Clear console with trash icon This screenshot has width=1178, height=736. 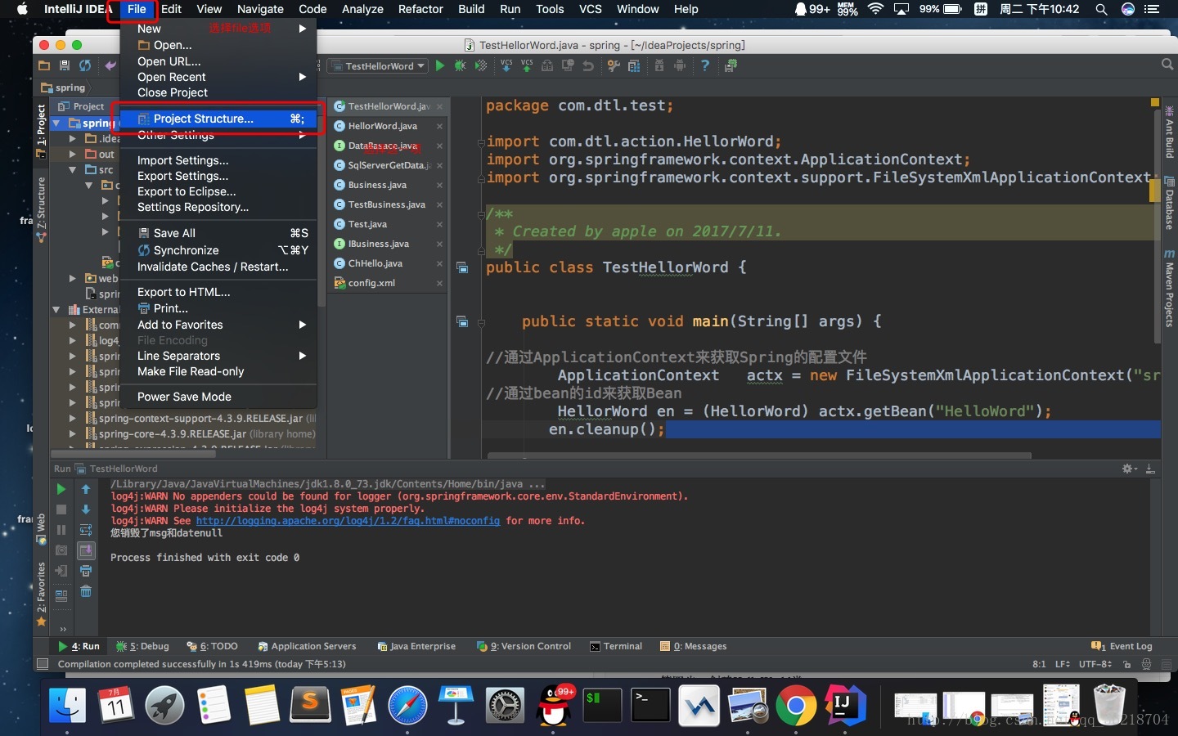pos(86,591)
